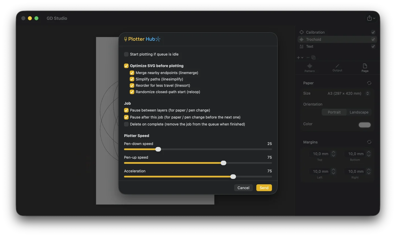The image size is (396, 237).
Task: Select the Trochoid layer row
Action: [x=337, y=39]
